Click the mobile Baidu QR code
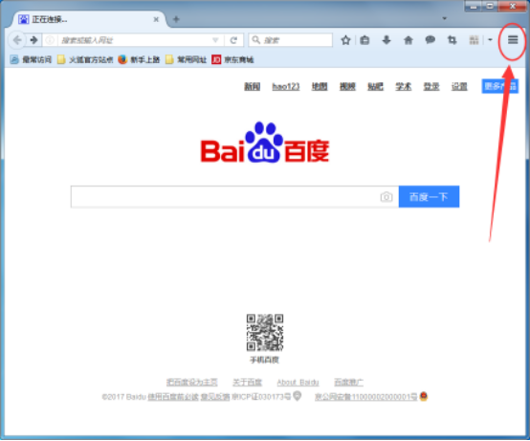Viewport: 530px width, 441px height. click(x=265, y=333)
